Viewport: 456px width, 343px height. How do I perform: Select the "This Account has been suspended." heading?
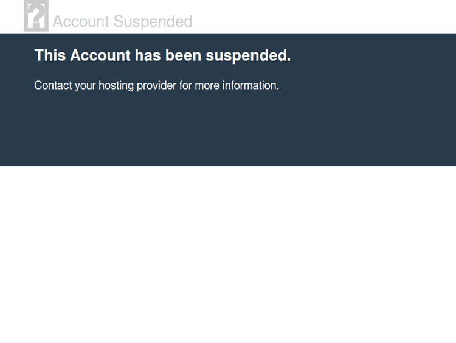162,55
